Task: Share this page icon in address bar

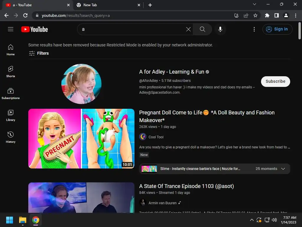Action: tap(246, 15)
